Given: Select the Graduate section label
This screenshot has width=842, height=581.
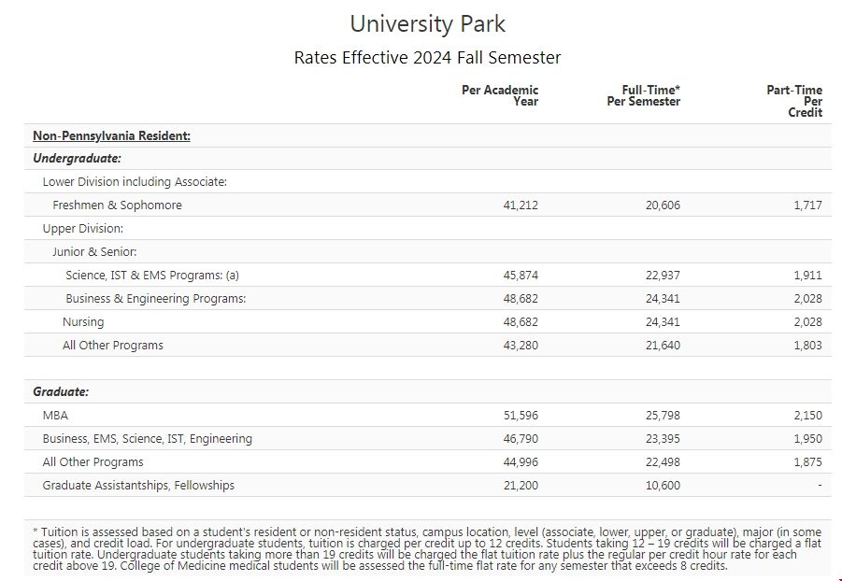Looking at the screenshot, I should click(61, 392).
